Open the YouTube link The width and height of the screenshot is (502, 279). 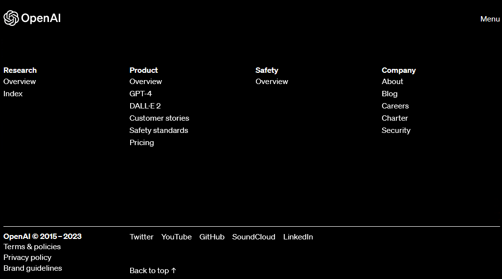[177, 237]
